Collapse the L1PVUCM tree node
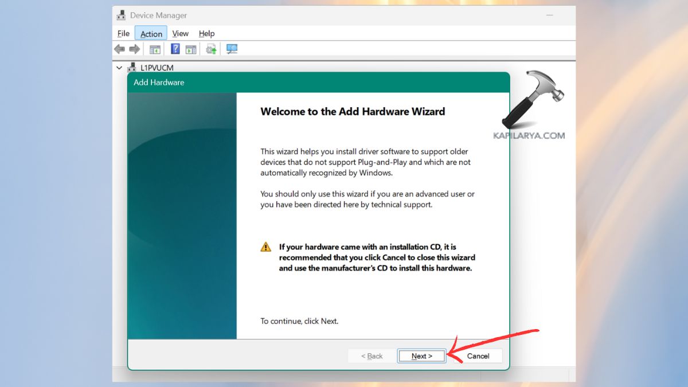The width and height of the screenshot is (688, 387). 119,68
